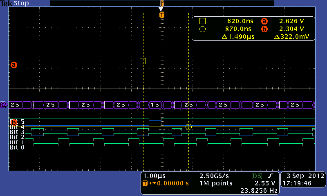Click horizontal cursor 'b' label
This screenshot has width=327, height=196.
(x=14, y=122)
